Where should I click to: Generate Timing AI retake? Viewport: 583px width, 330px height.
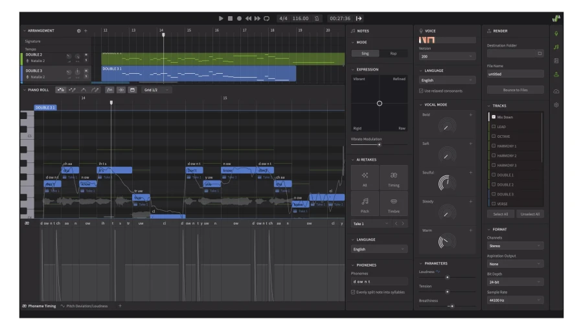coord(394,178)
